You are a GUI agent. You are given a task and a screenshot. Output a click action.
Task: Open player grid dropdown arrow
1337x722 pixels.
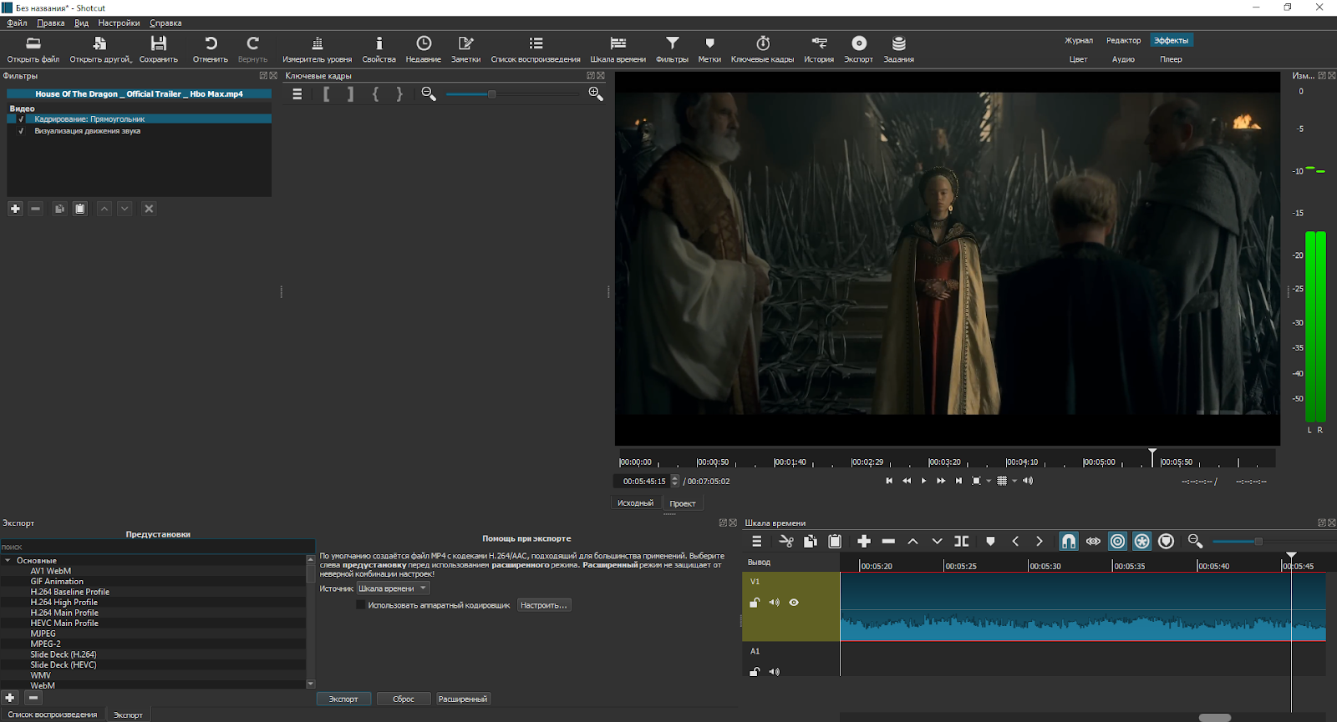[x=1014, y=481]
